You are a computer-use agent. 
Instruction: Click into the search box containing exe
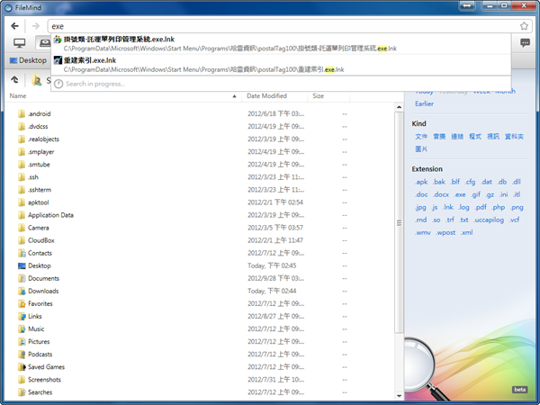(x=270, y=26)
